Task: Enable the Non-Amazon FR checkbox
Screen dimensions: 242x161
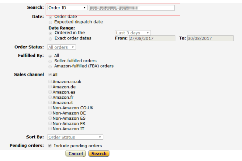Action: 50,123
